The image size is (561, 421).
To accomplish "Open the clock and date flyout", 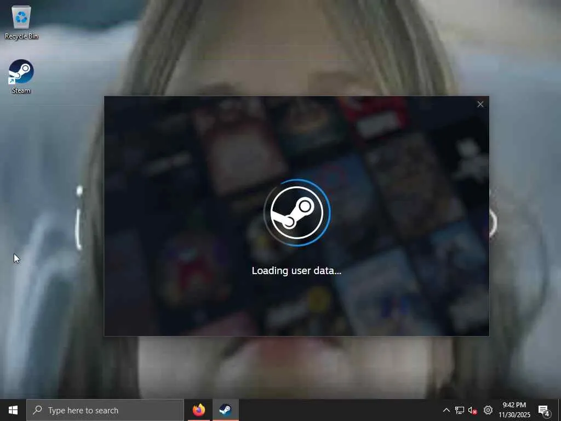I will [514, 410].
